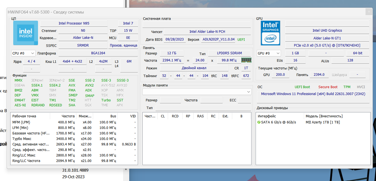Screen dimensions: 376x181
Task: Close the HWiNFO64 summary window
Action: point(369,12)
